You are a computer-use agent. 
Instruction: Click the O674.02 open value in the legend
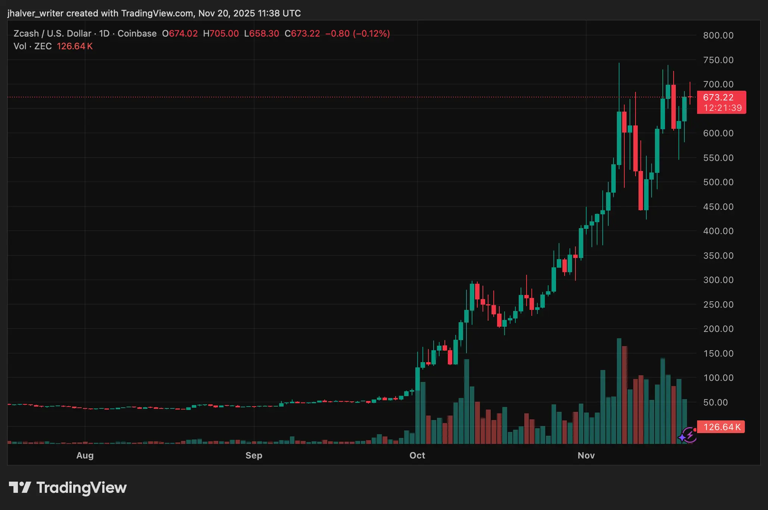[x=180, y=33]
